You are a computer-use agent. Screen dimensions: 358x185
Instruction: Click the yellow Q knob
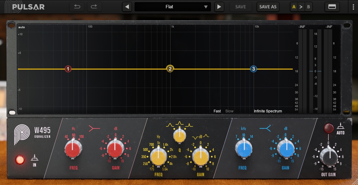[179, 136]
